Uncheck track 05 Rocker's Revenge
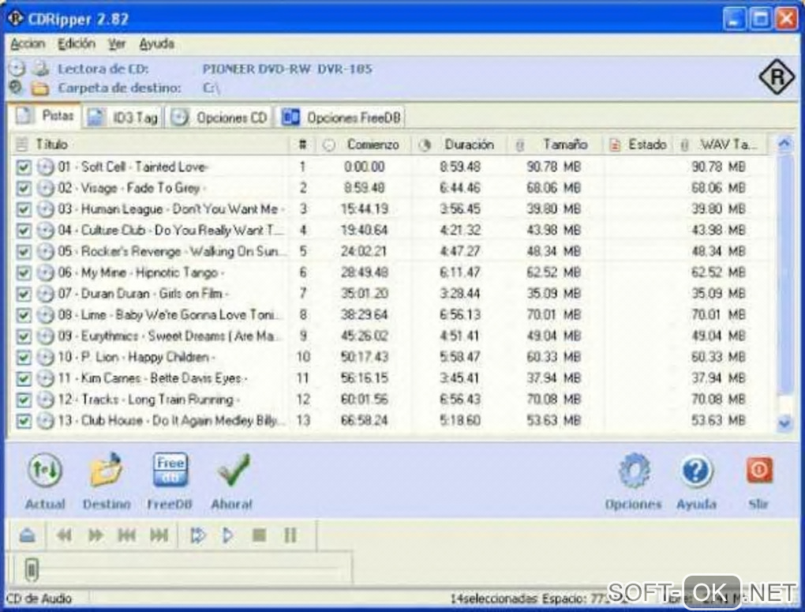805x612 pixels. (24, 252)
